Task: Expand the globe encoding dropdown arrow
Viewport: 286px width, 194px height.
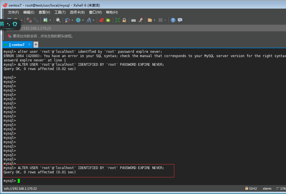Action: [83, 20]
